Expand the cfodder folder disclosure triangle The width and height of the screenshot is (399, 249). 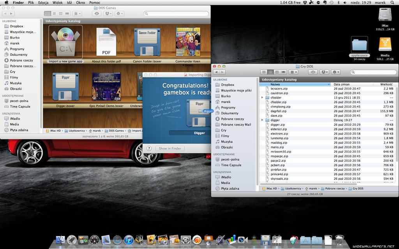coord(263,98)
